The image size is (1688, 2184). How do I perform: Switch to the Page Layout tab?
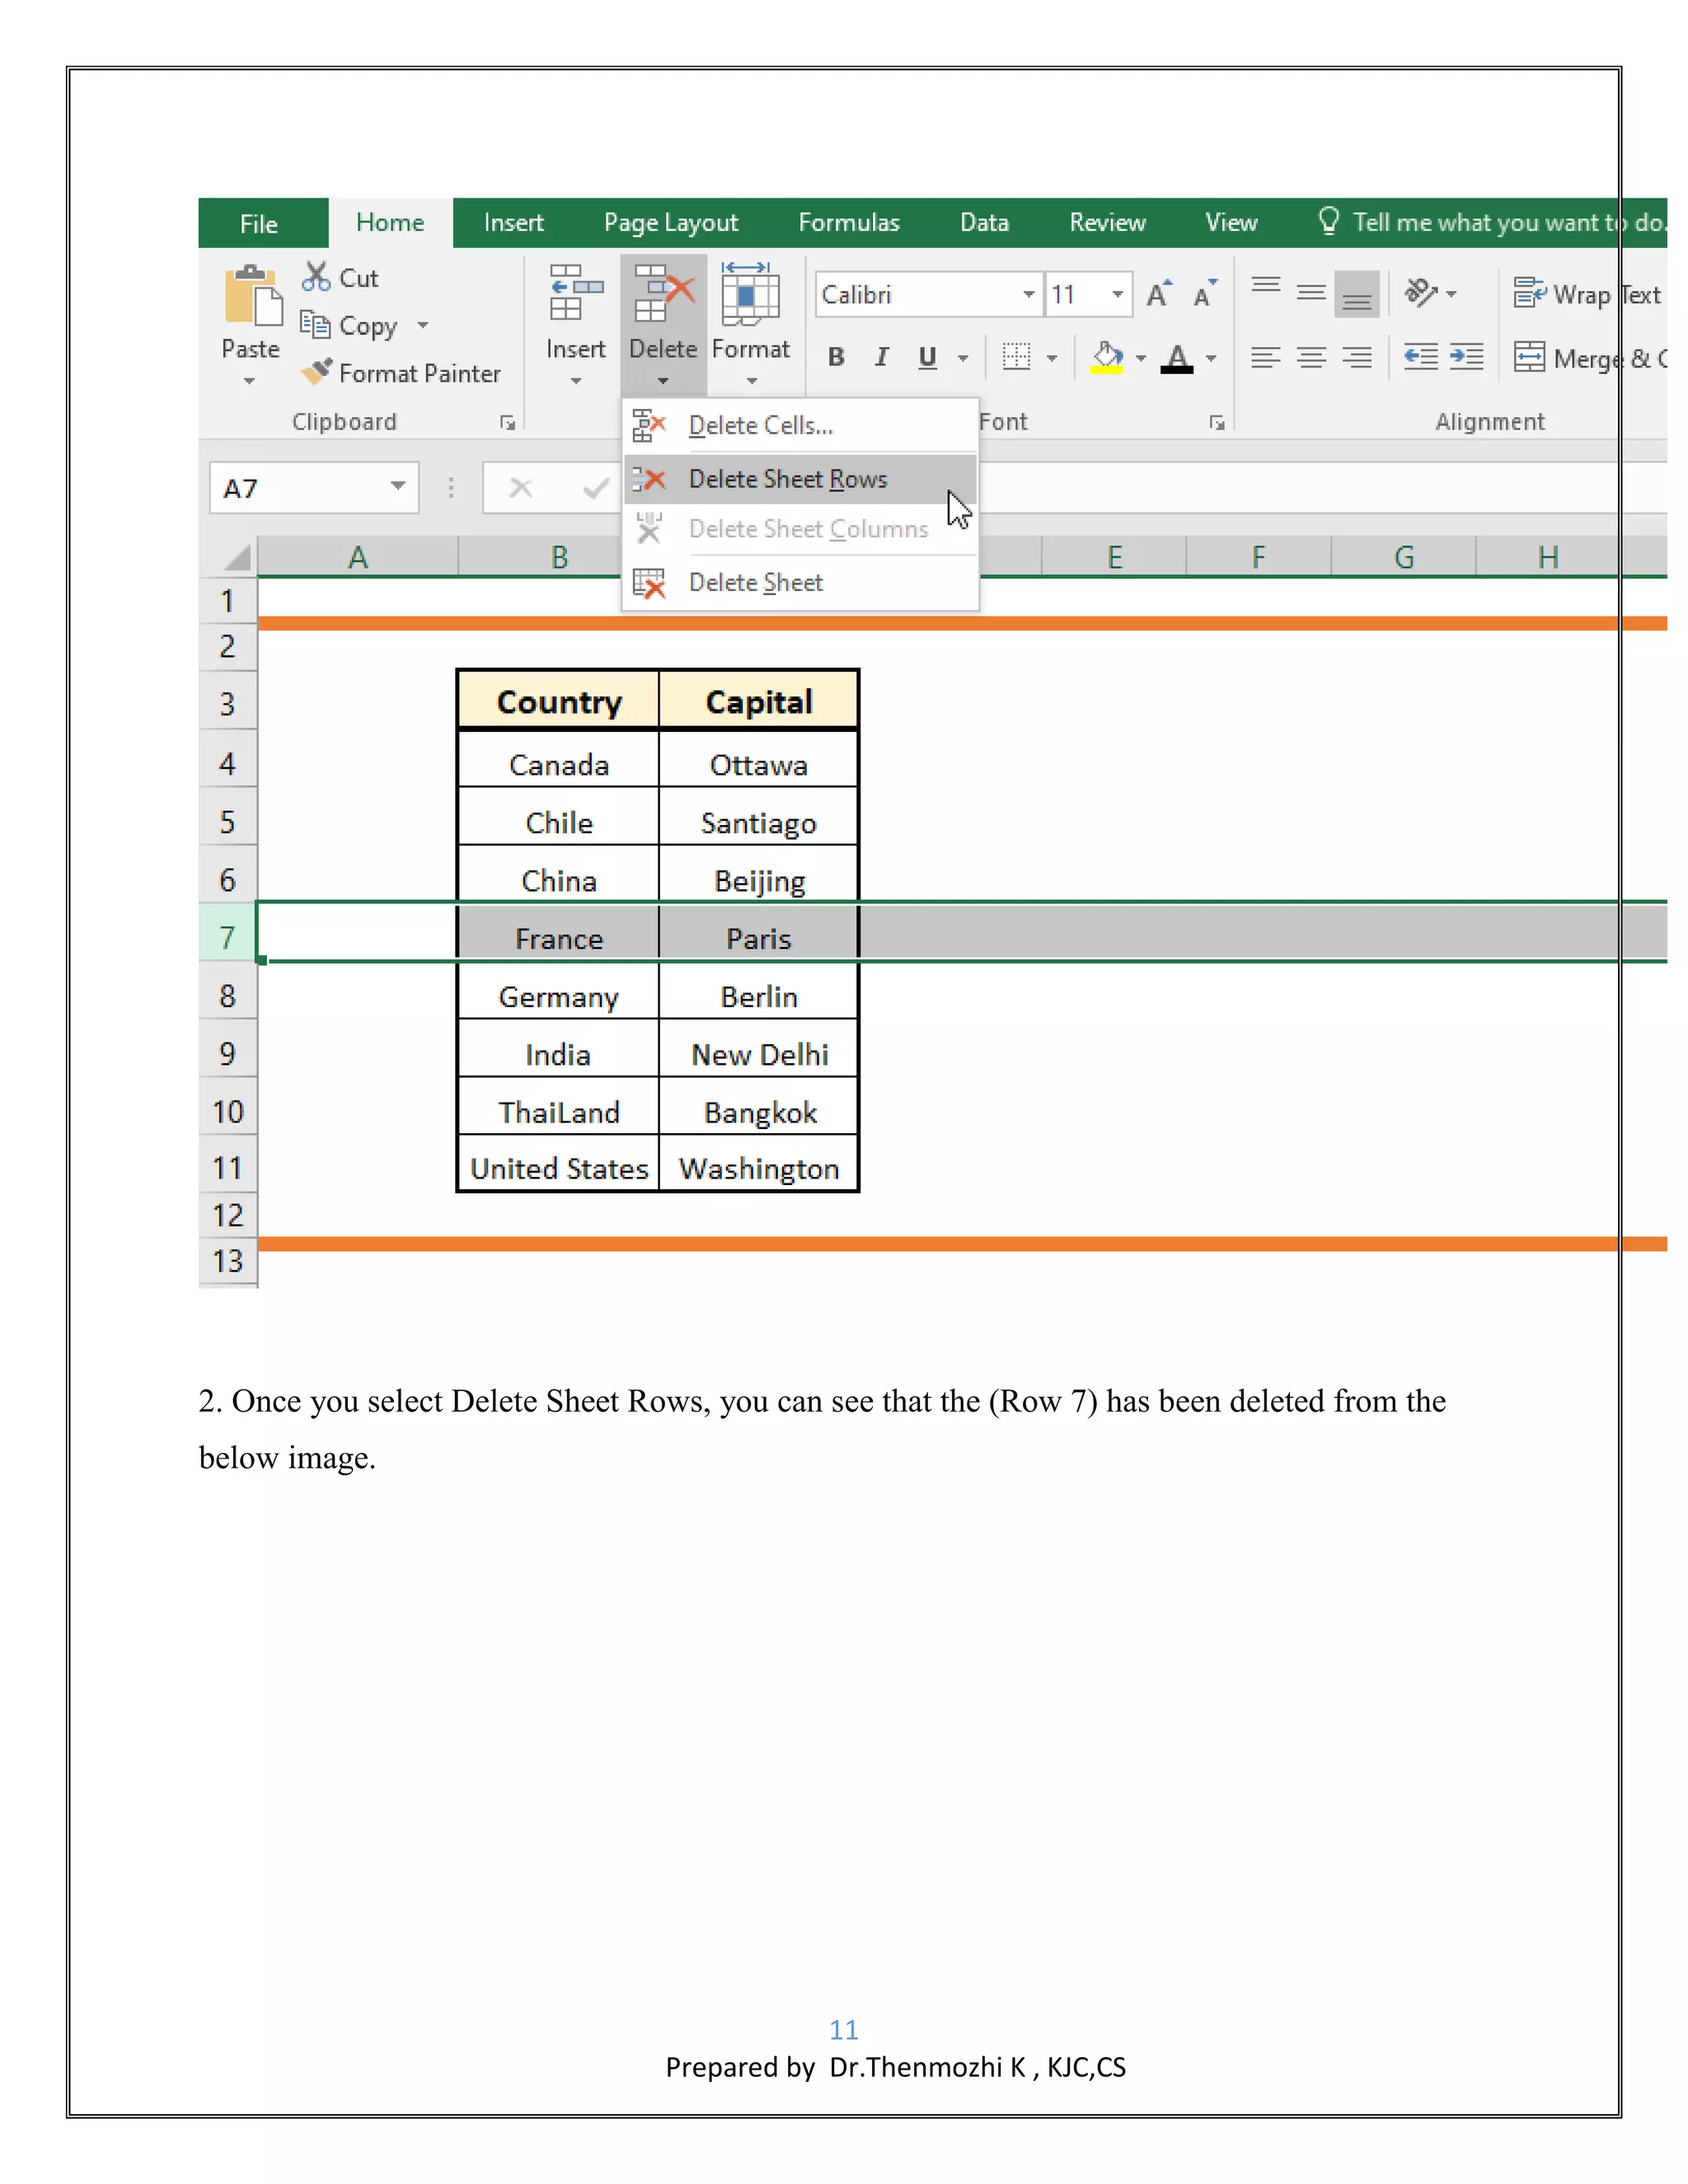(671, 222)
